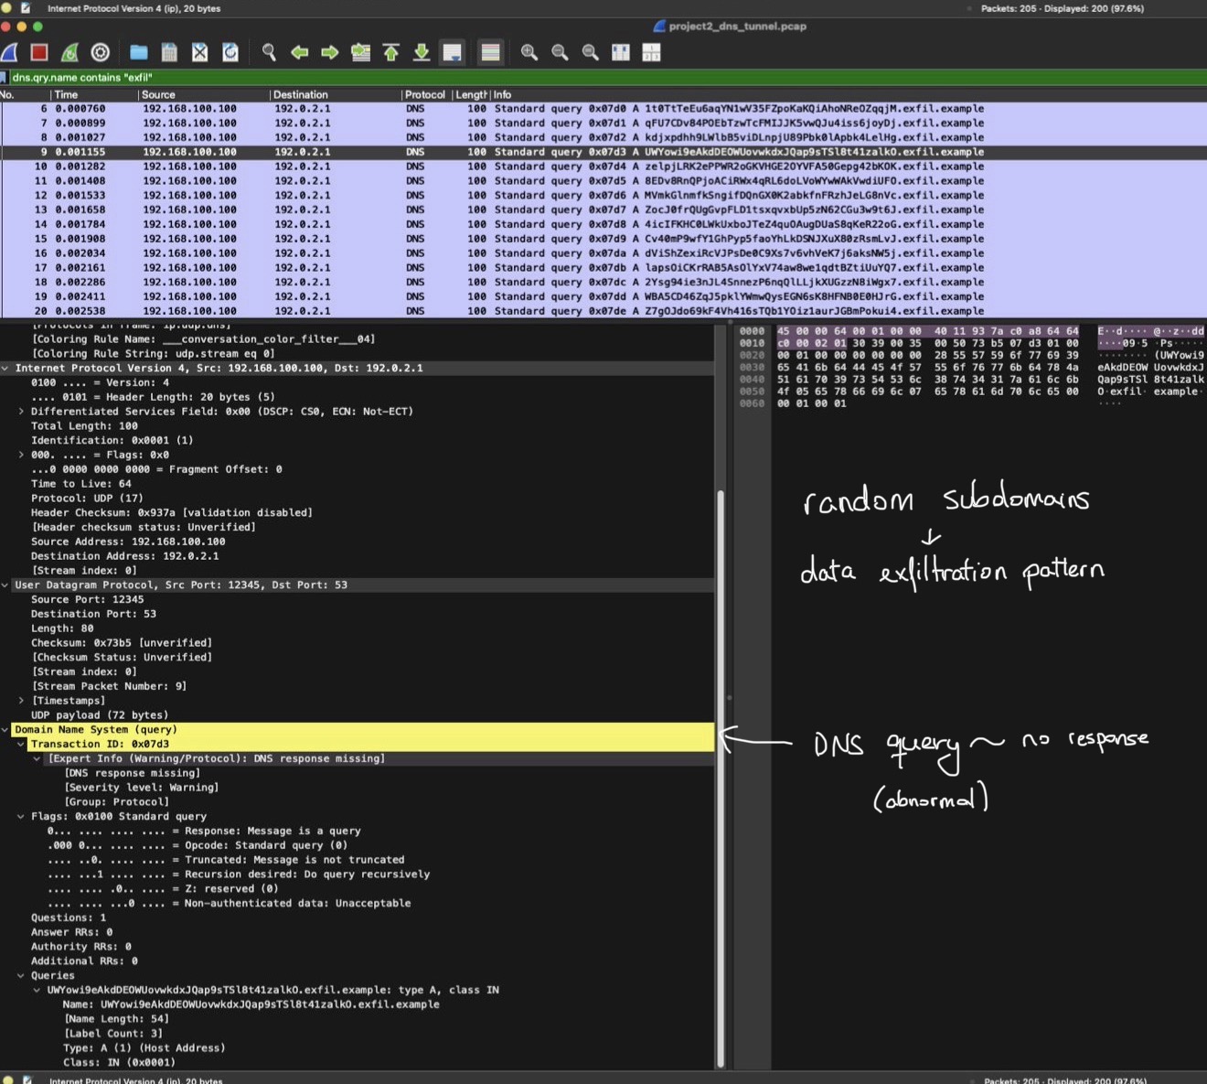Image resolution: width=1207 pixels, height=1084 pixels.
Task: Sort by the Source column header
Action: click(x=158, y=95)
